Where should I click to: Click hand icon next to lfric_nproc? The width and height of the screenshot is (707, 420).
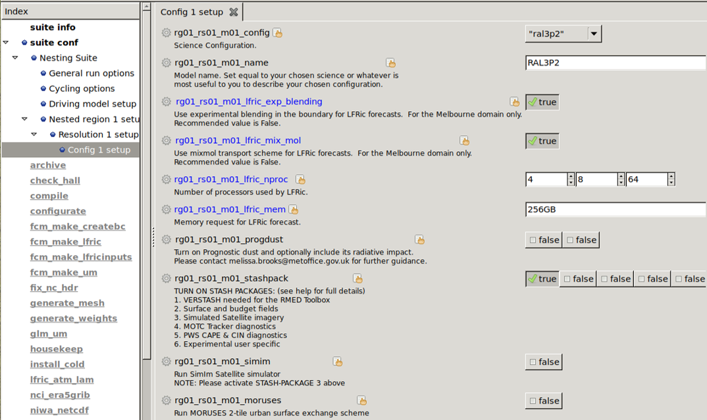coord(300,179)
